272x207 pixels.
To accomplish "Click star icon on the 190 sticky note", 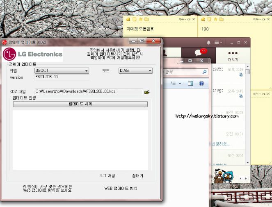I will (x=215, y=19).
